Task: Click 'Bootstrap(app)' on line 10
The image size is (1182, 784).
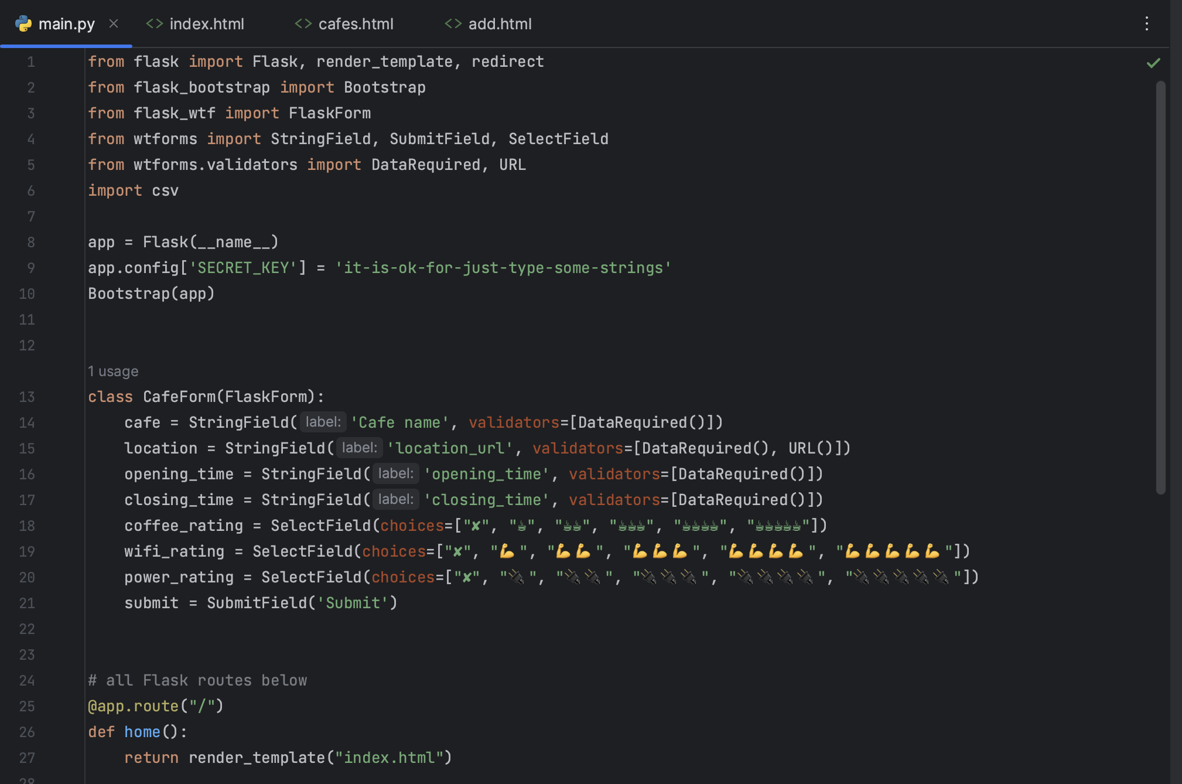Action: [151, 294]
